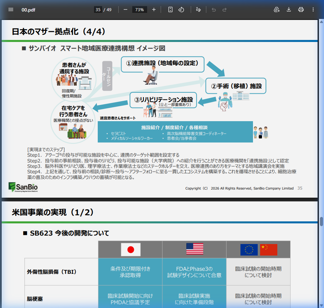Click the SanBio logo
This screenshot has width=324, height=308.
[x=23, y=187]
